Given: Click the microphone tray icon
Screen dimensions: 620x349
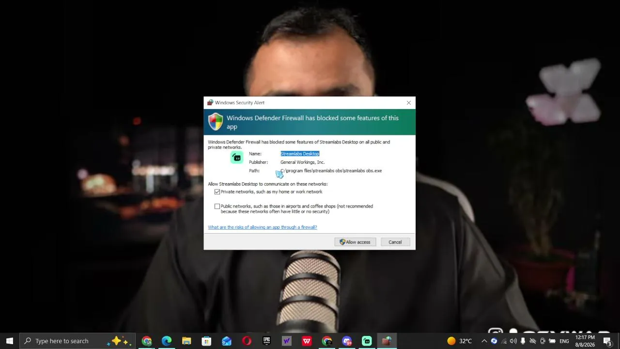Looking at the screenshot, I should pyautogui.click(x=523, y=341).
